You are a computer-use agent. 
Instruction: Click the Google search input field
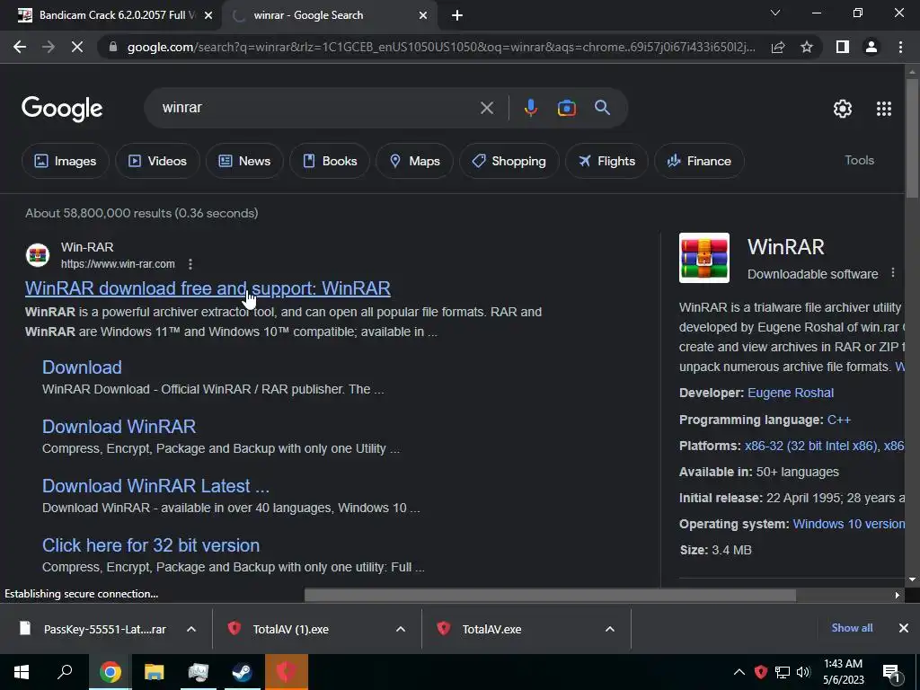317,108
